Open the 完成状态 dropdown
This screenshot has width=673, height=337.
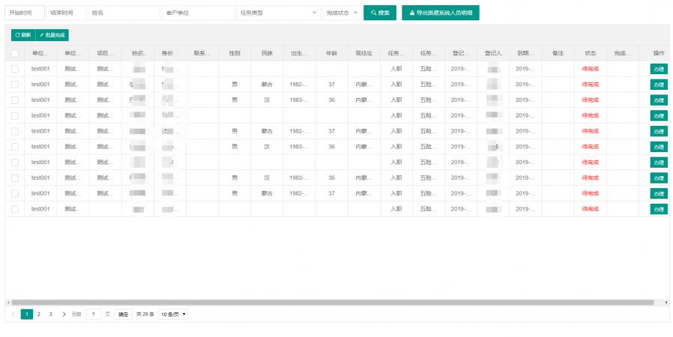point(341,13)
